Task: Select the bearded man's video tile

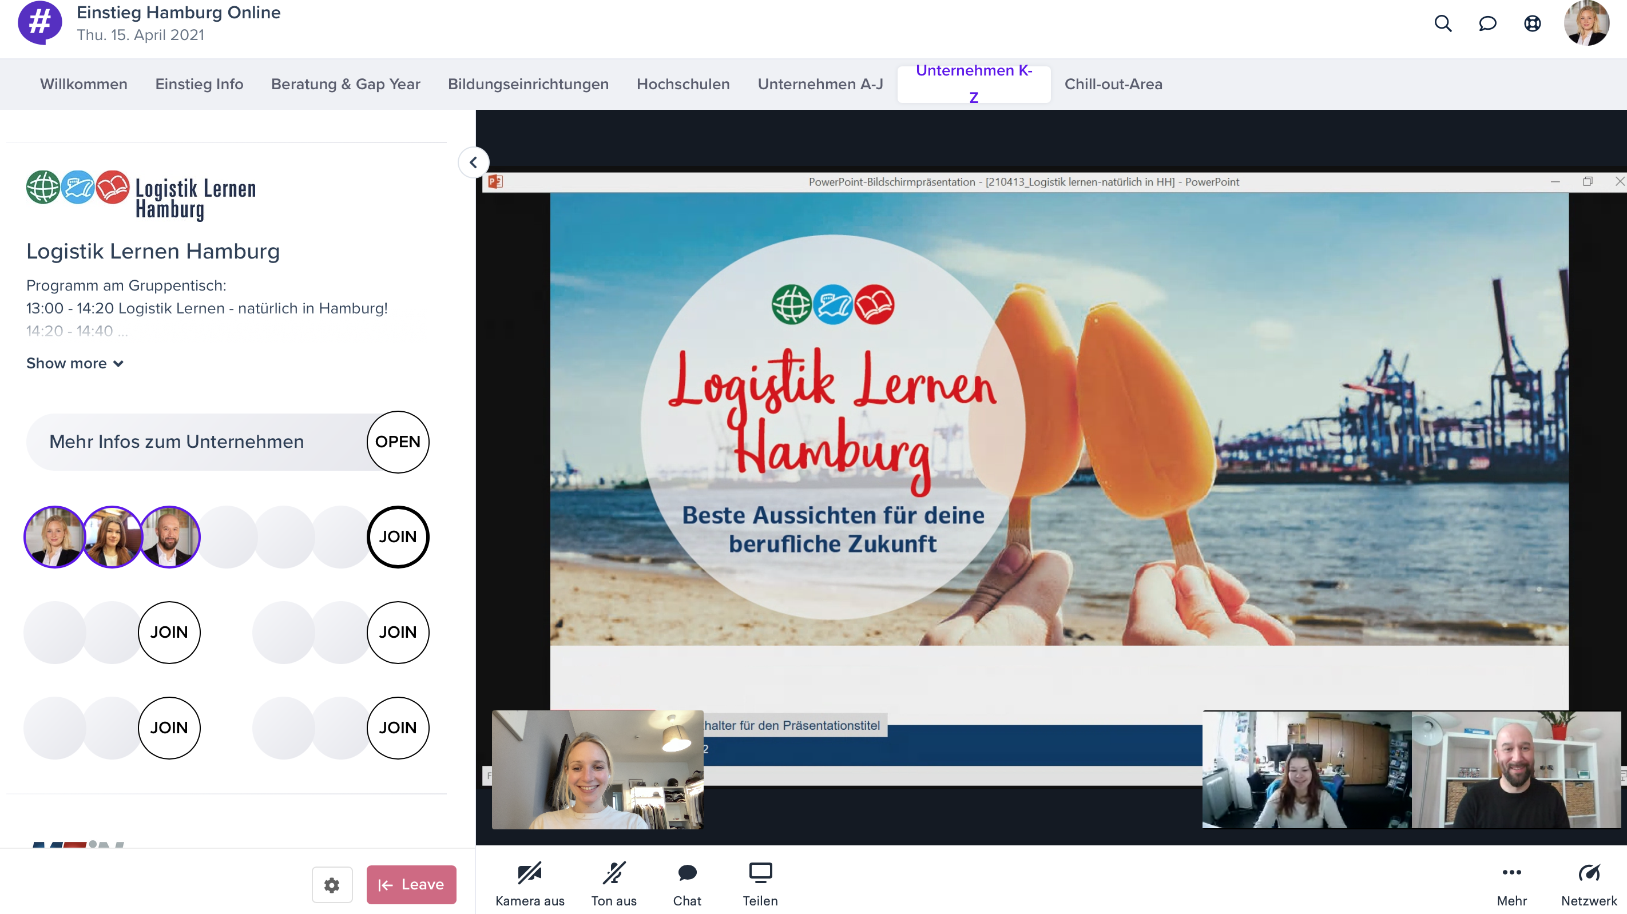Action: point(1516,769)
